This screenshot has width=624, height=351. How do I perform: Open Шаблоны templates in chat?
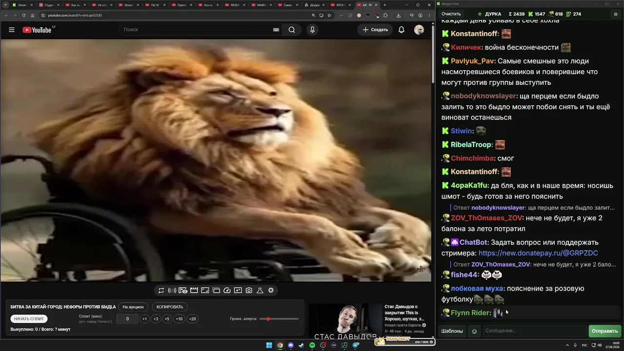(452, 331)
